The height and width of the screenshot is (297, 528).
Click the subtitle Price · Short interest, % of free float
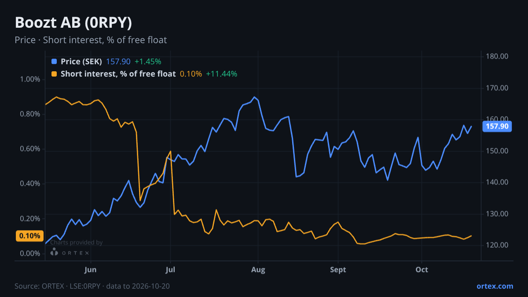click(91, 40)
